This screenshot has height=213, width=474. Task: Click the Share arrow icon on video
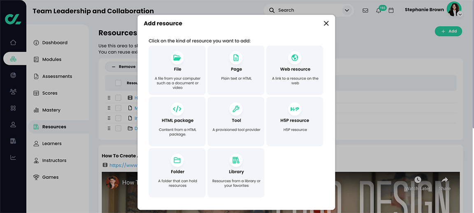[x=445, y=180]
